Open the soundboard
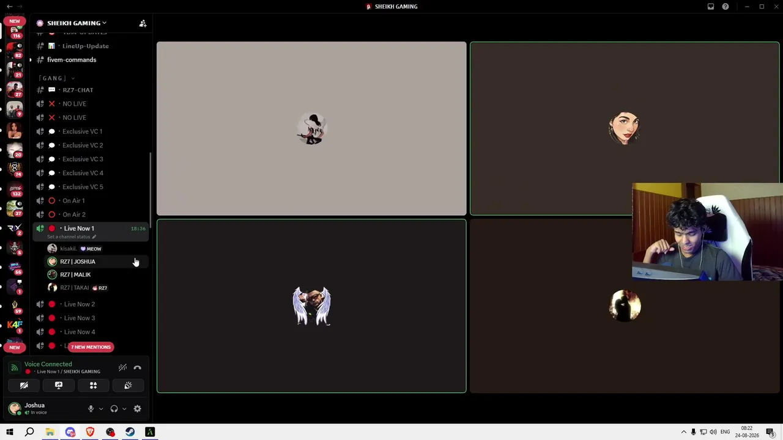This screenshot has height=440, width=783. (x=128, y=386)
